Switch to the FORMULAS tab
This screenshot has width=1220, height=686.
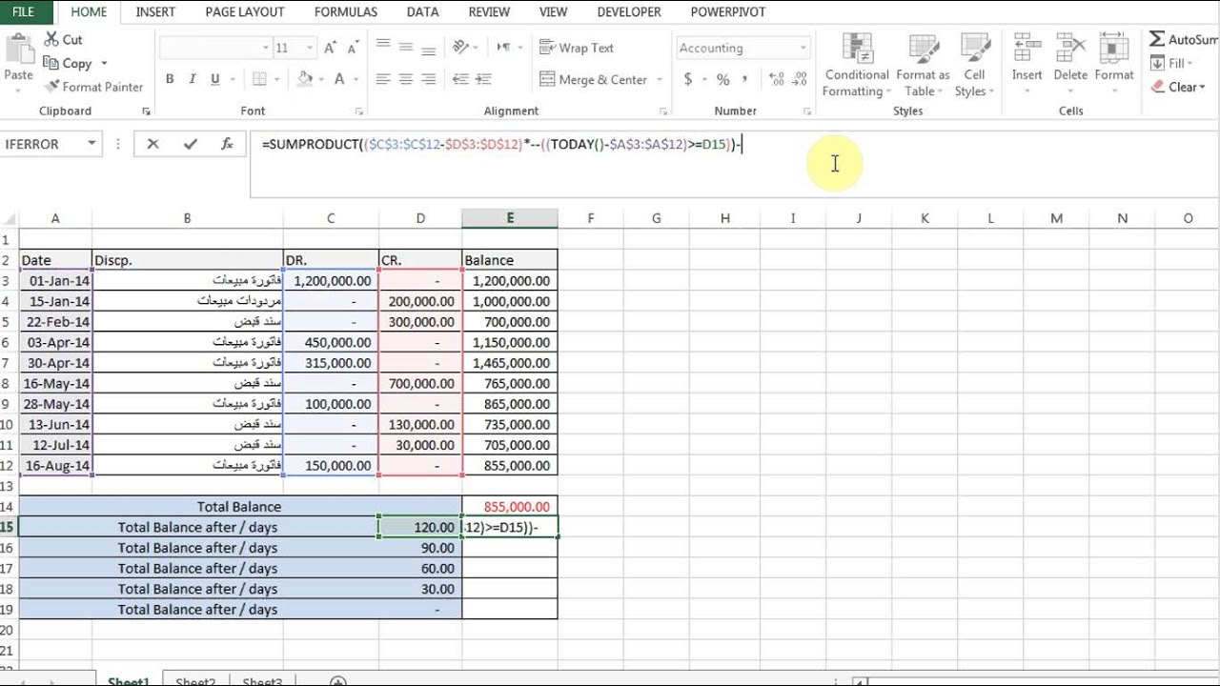click(x=345, y=12)
